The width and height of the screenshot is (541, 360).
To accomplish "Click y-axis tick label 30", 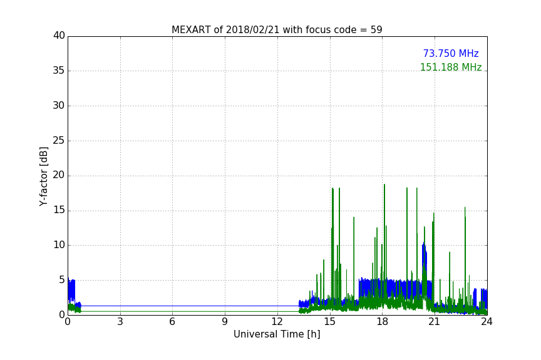I will [59, 106].
